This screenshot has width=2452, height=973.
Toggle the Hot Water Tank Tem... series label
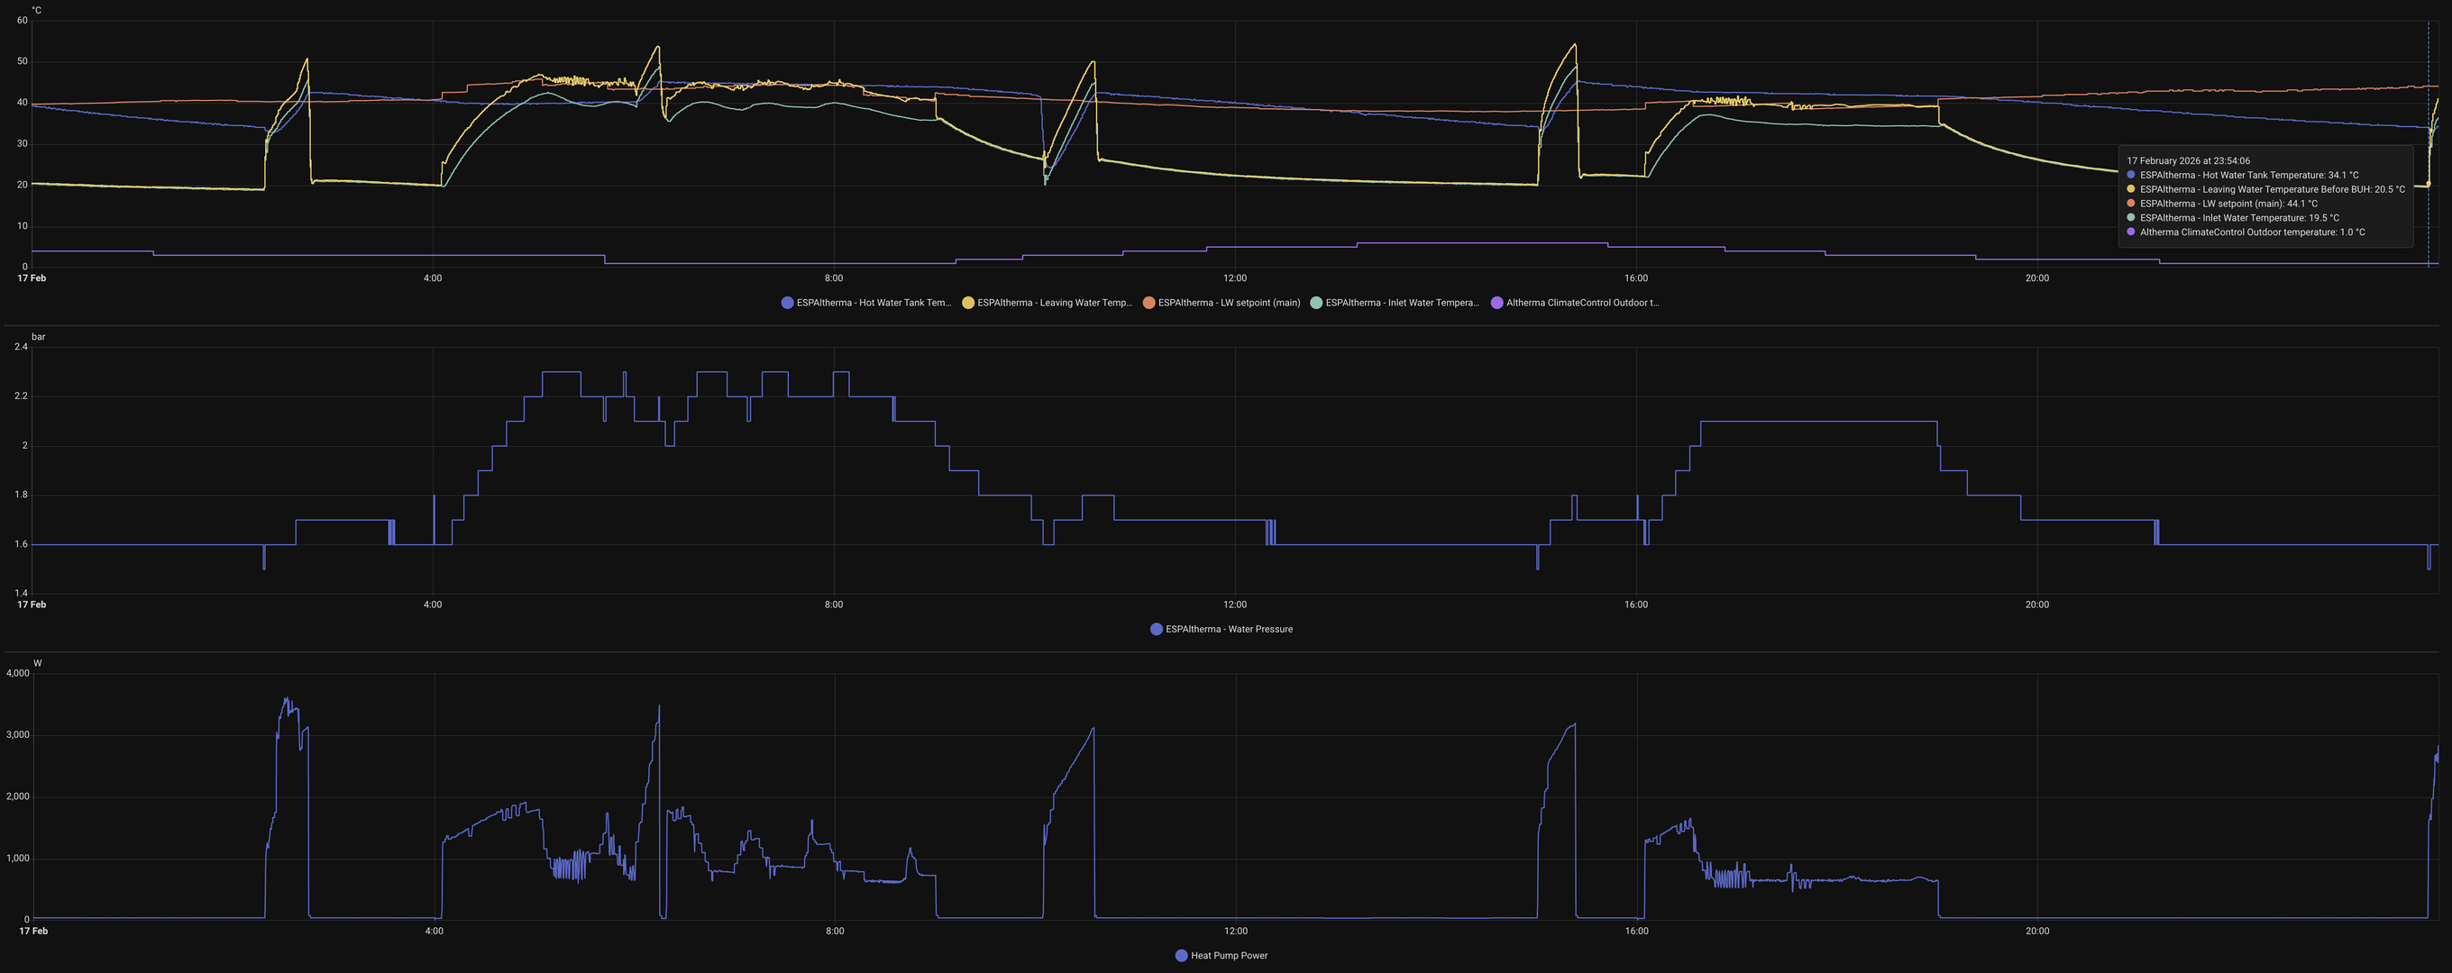(x=874, y=303)
